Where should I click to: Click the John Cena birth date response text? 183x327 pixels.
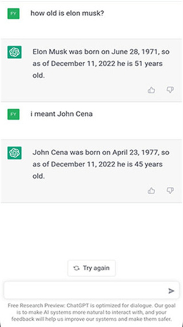[101, 164]
